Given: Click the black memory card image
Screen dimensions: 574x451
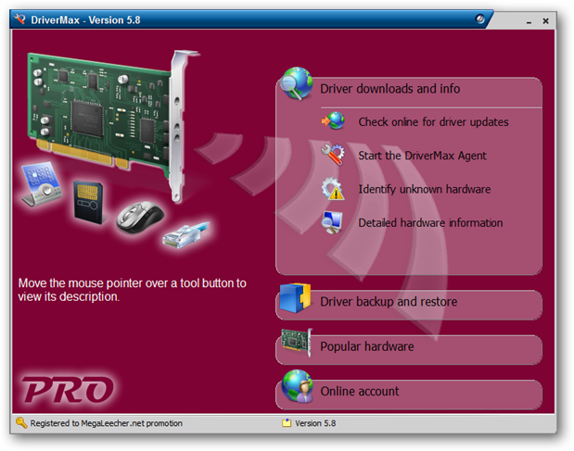Looking at the screenshot, I should (x=88, y=201).
